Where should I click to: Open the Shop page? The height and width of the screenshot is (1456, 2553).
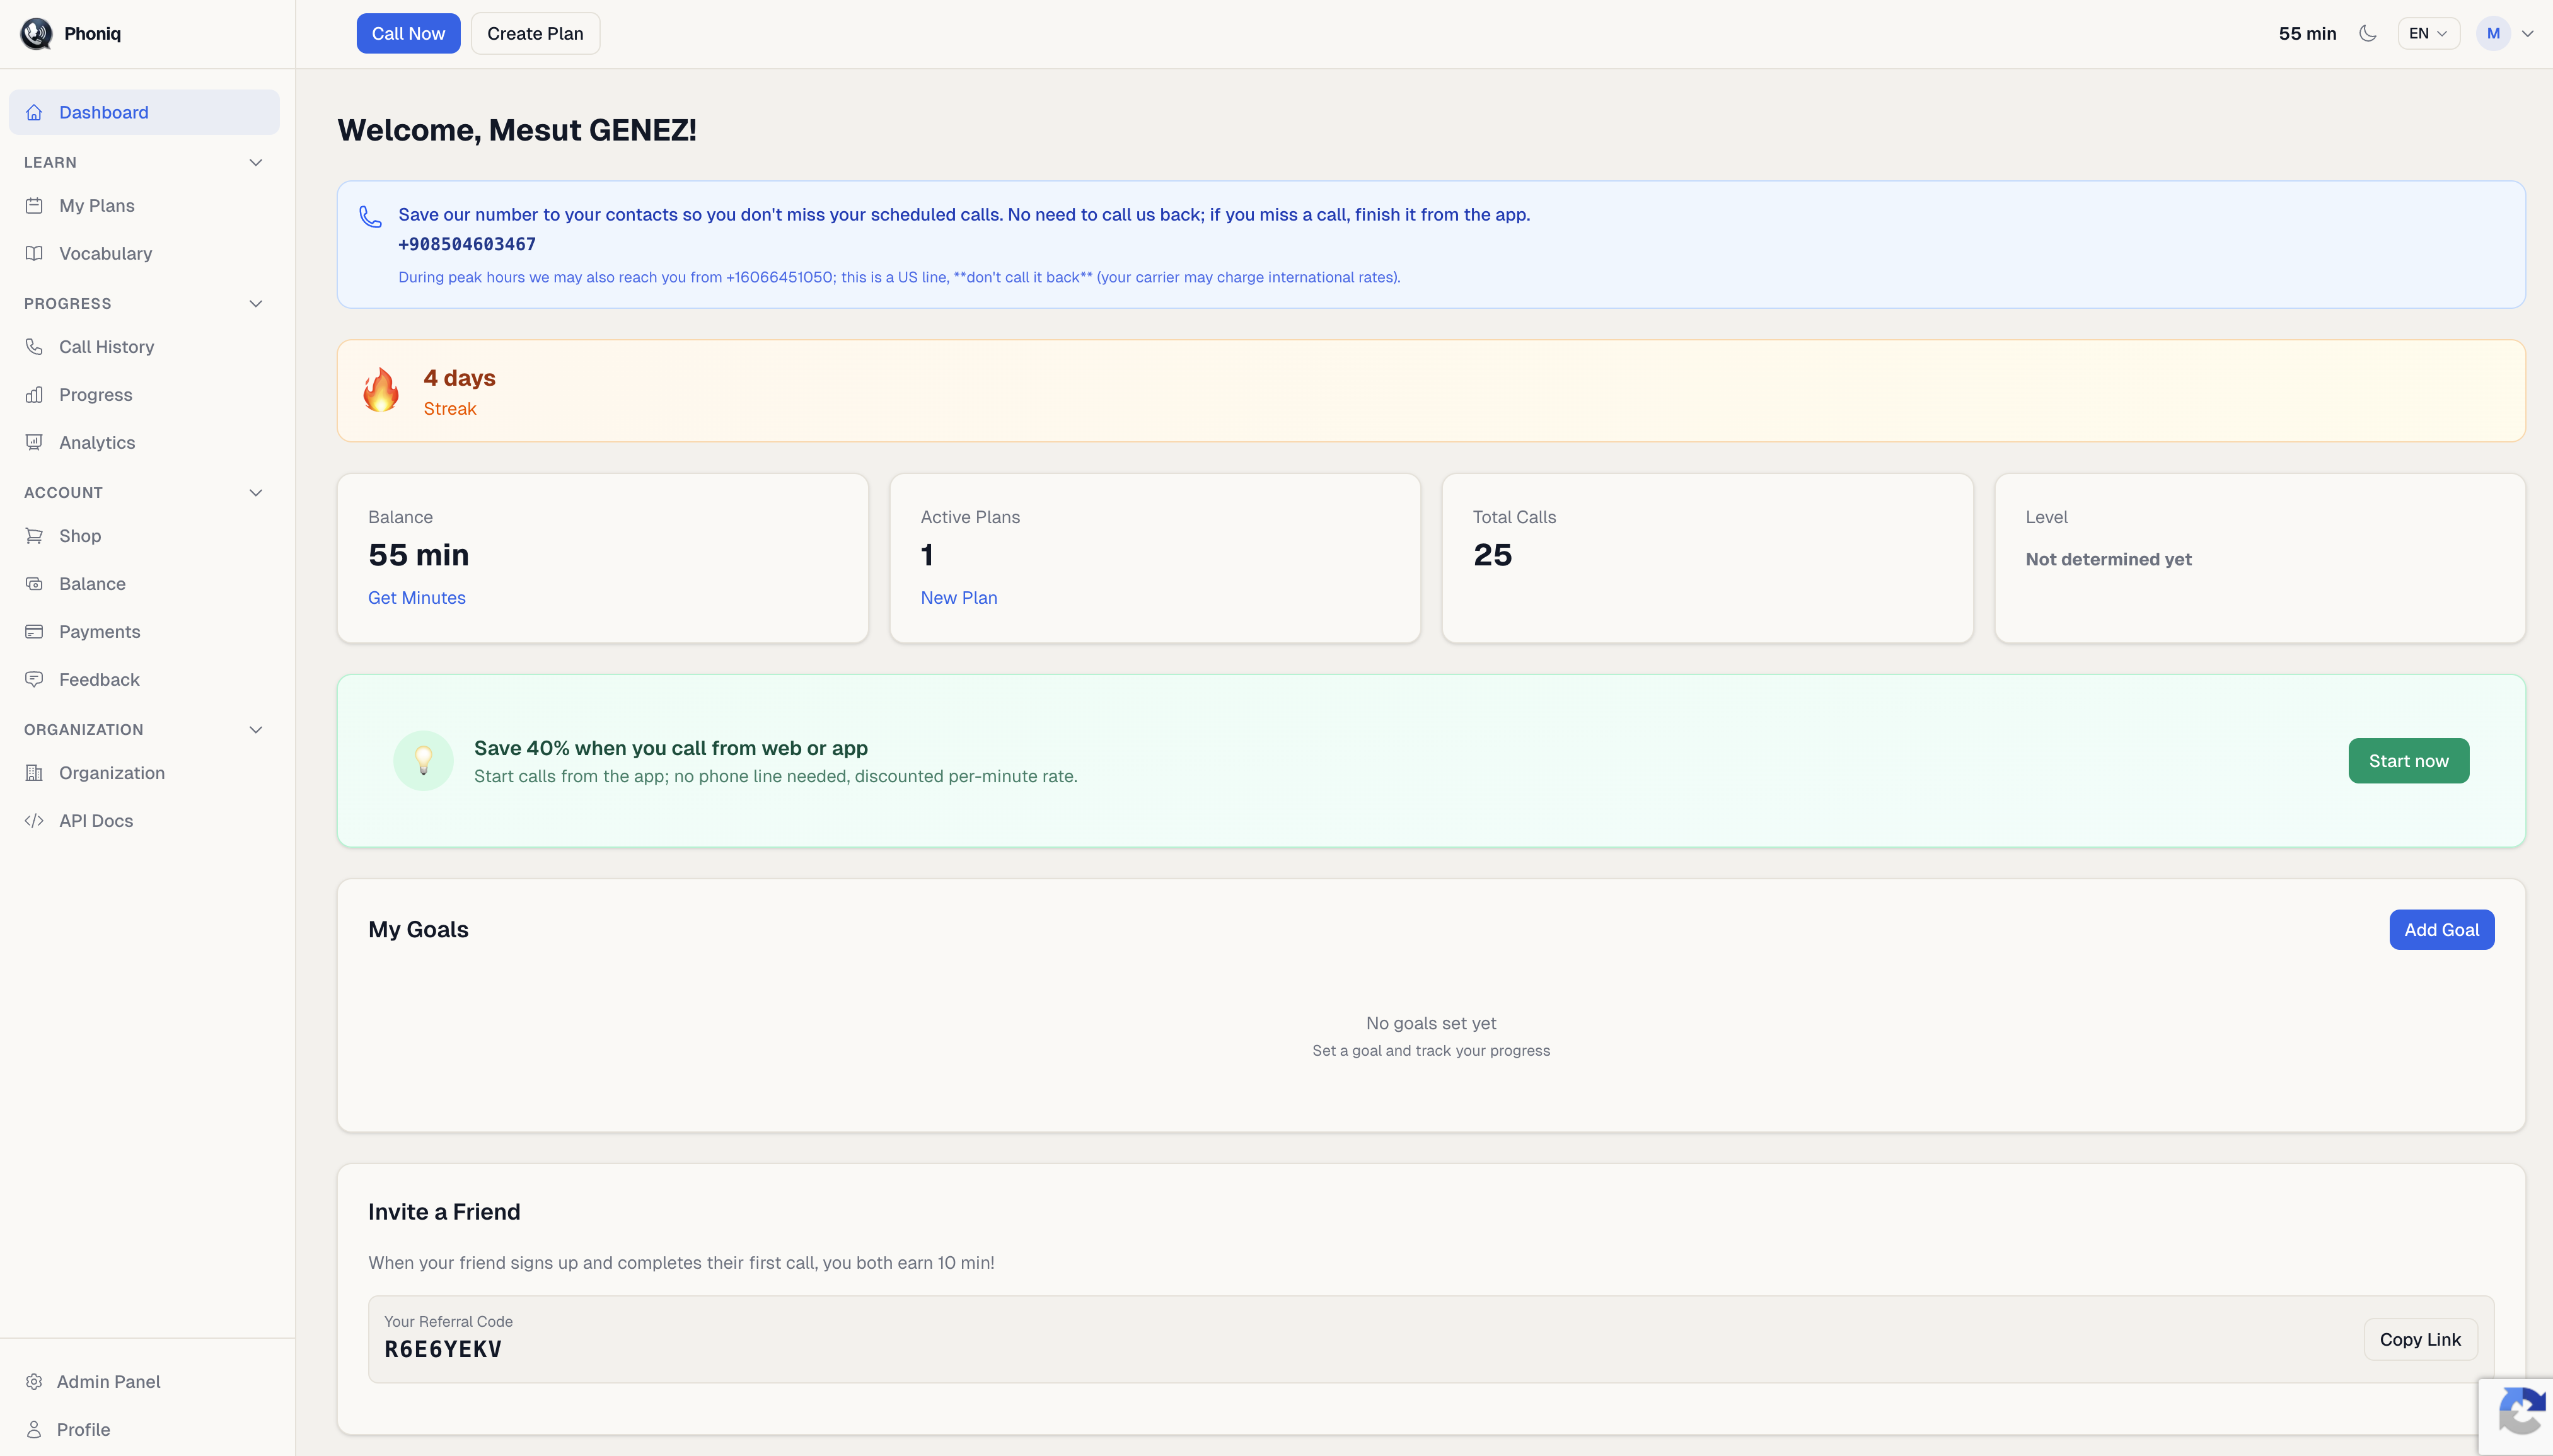[144, 535]
